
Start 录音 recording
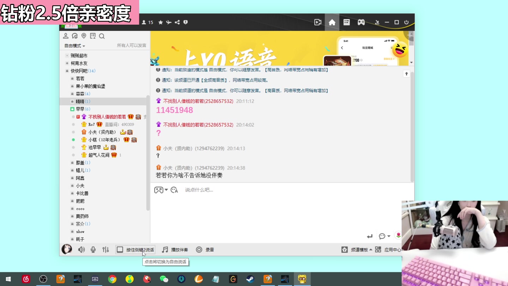click(205, 250)
